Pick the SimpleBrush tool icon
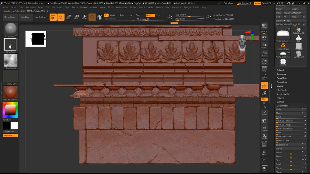 tap(283, 46)
